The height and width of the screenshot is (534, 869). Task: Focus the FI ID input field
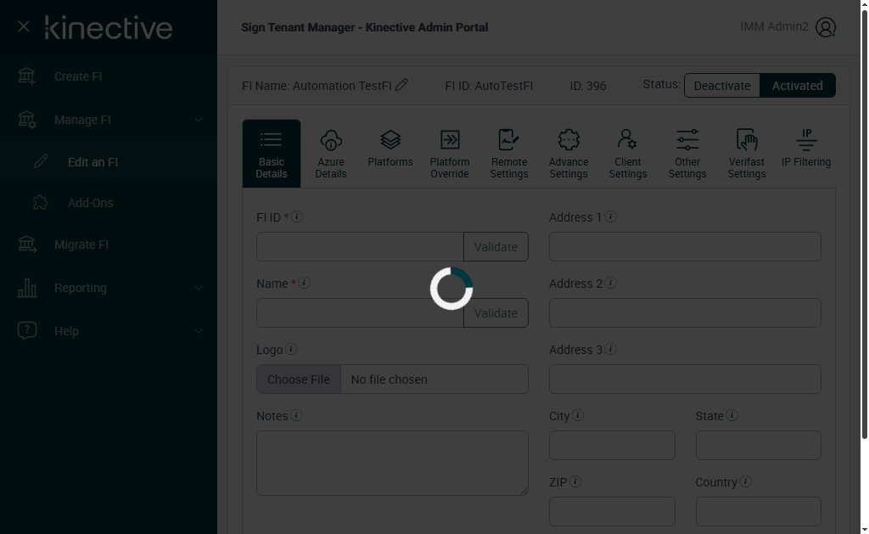(x=360, y=247)
